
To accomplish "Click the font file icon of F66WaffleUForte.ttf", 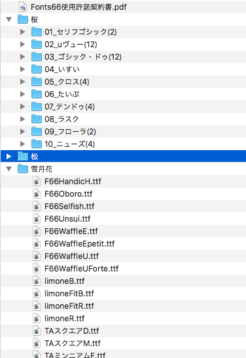I will click(37, 269).
